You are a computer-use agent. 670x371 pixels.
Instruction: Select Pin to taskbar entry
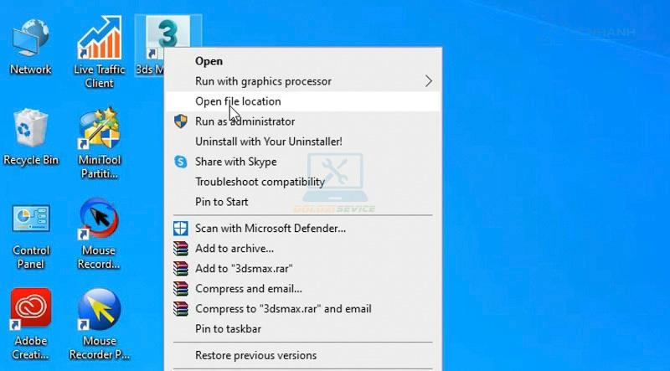[x=302, y=328]
